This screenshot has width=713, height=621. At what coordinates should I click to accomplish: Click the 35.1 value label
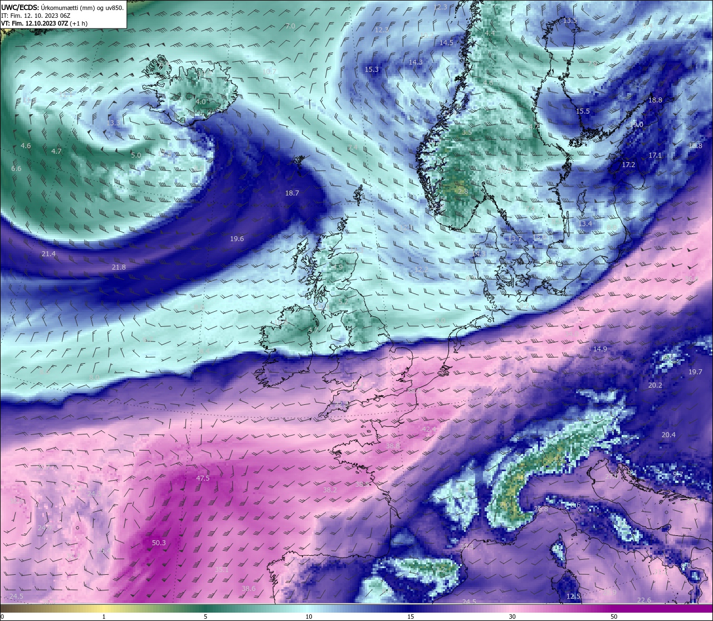point(222,570)
